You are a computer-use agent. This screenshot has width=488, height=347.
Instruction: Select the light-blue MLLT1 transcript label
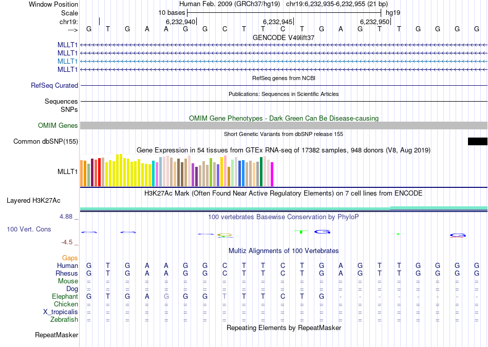click(68, 61)
